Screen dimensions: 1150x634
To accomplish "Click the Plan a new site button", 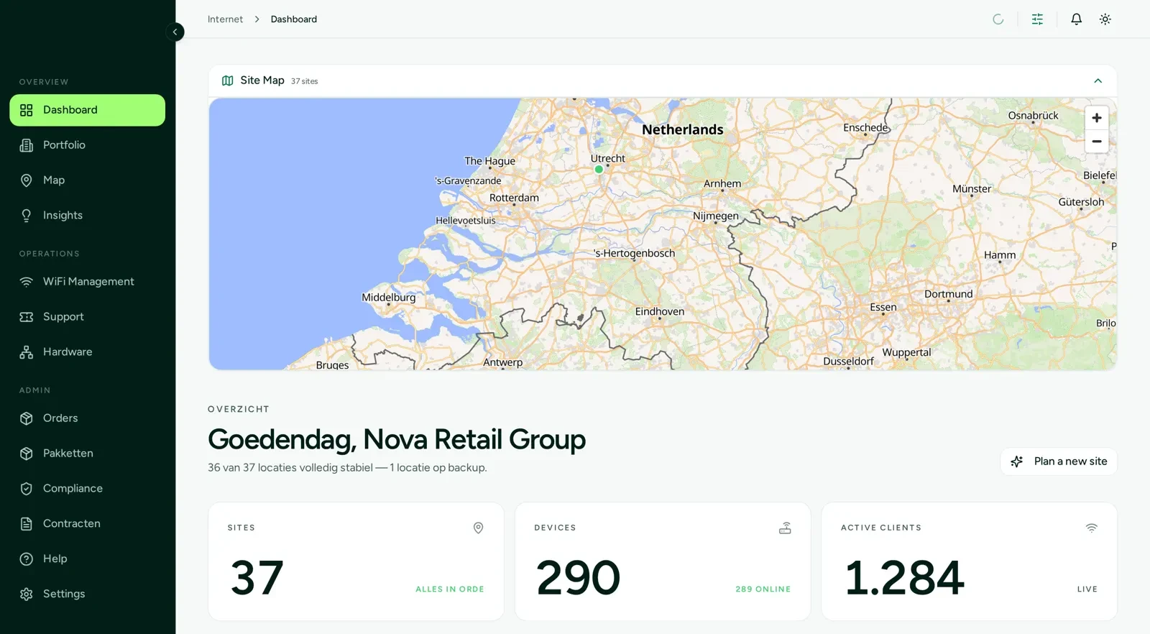I will [1059, 461].
